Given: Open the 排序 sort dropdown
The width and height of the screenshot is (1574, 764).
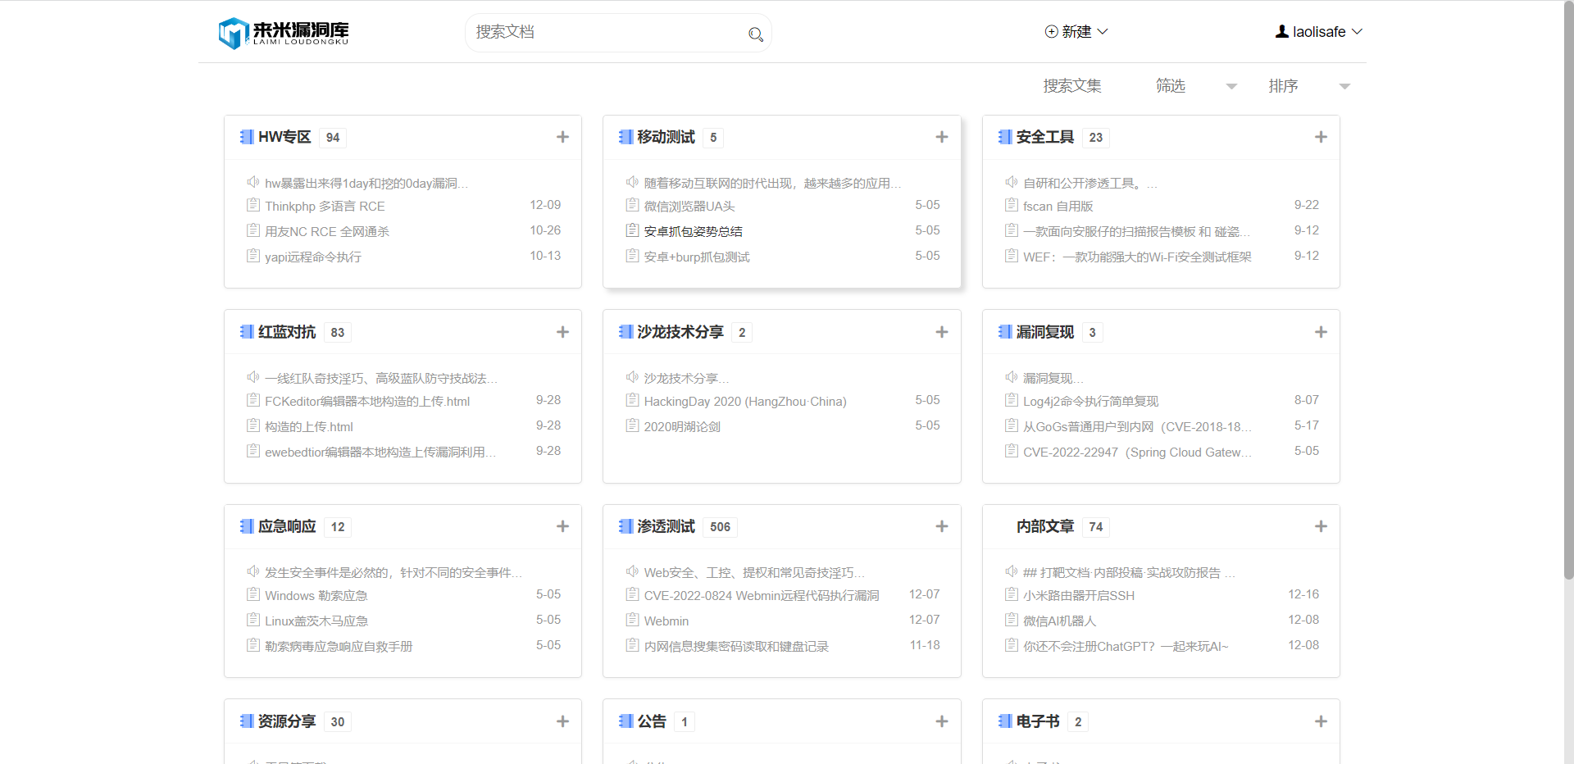Looking at the screenshot, I should click(x=1308, y=86).
